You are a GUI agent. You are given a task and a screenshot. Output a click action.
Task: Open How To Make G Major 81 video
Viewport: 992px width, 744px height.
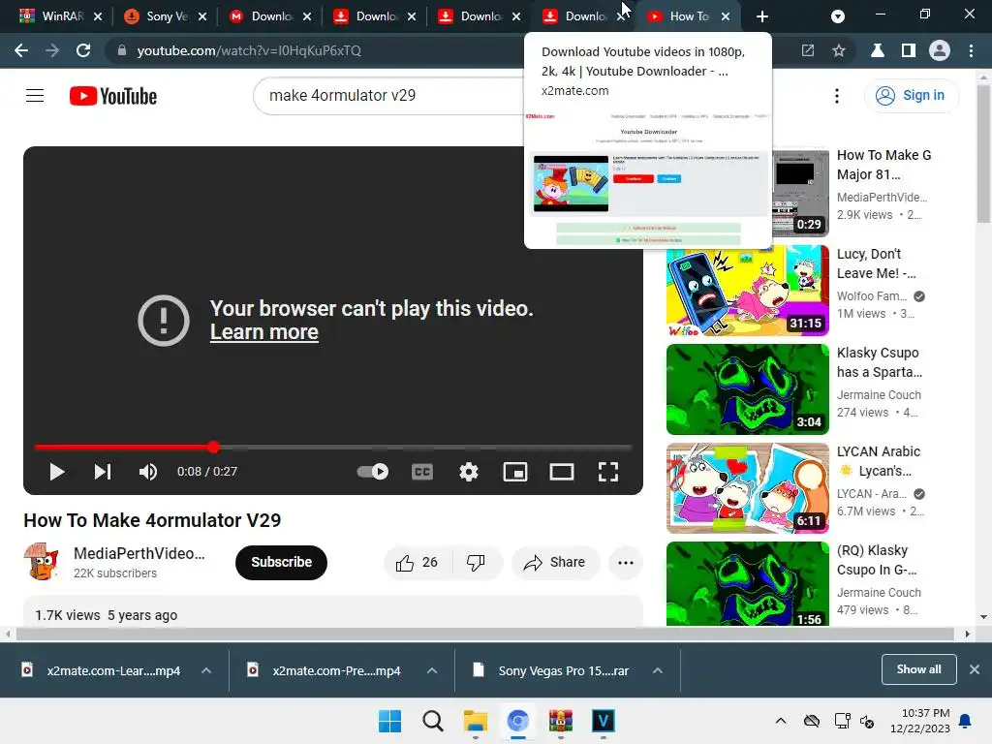pos(883,165)
